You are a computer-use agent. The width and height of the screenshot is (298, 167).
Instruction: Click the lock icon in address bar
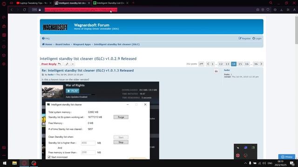click(x=40, y=10)
